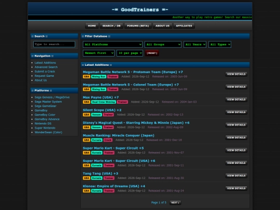The height and width of the screenshot is (210, 280).
Task: View details for Colonel Team entry
Action: 236,87
